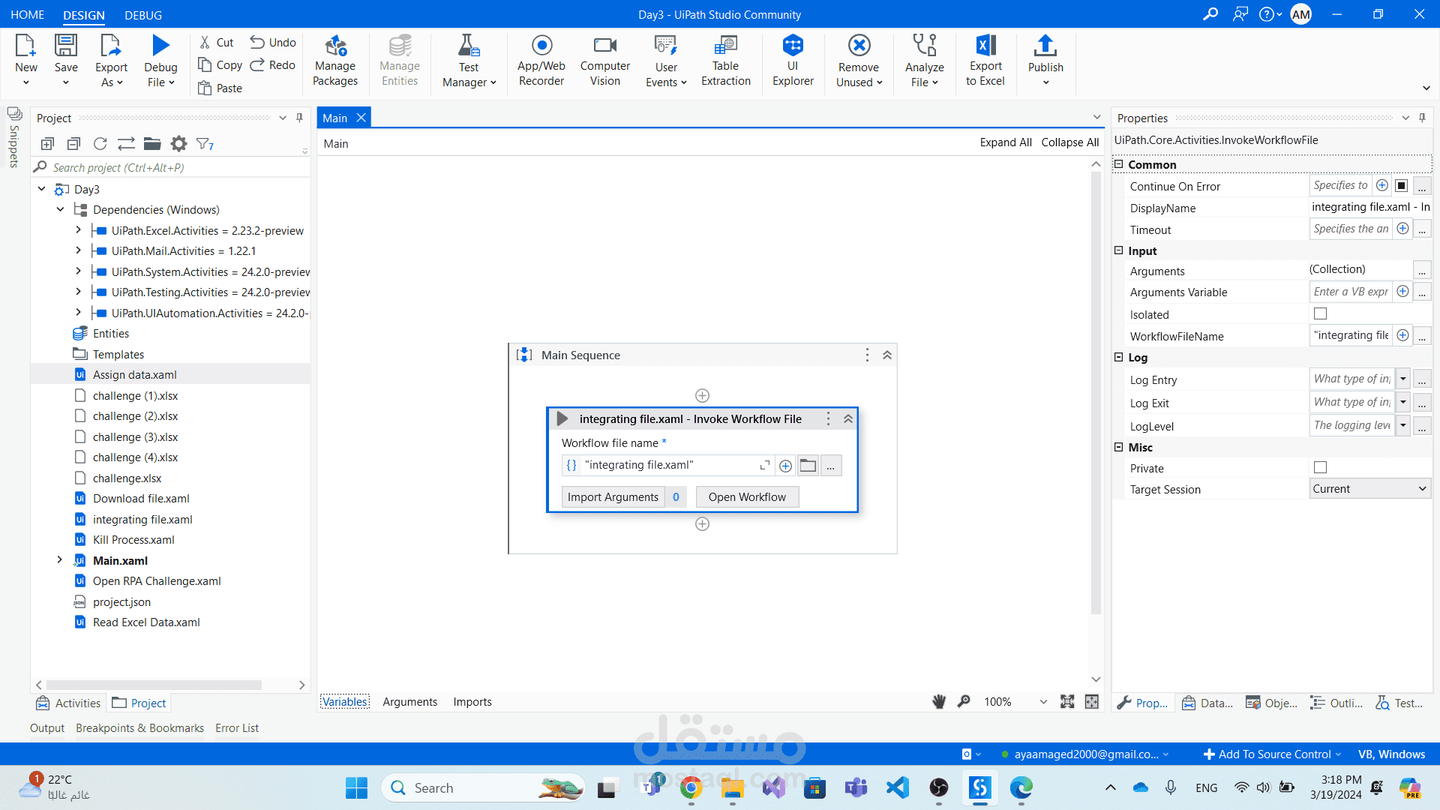Viewport: 1440px width, 810px height.
Task: Click the Import Arguments button
Action: (613, 496)
